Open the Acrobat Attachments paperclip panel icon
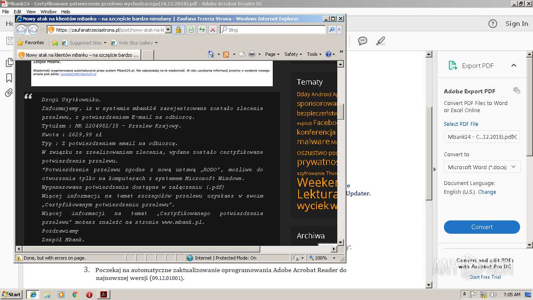This screenshot has height=300, width=533. coord(9,92)
